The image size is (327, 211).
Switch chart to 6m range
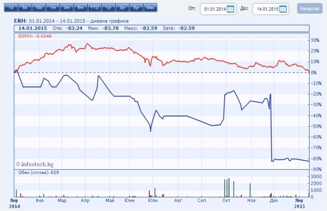click(81, 8)
